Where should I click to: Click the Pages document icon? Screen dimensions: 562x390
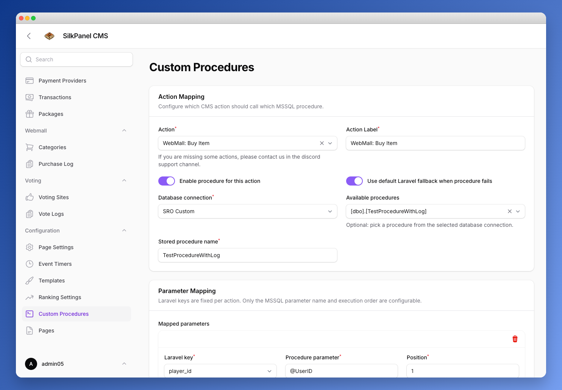click(x=30, y=331)
